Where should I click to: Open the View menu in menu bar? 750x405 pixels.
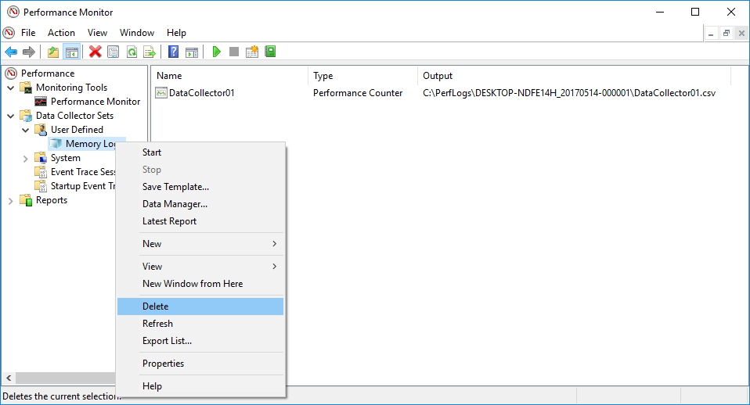[x=97, y=33]
